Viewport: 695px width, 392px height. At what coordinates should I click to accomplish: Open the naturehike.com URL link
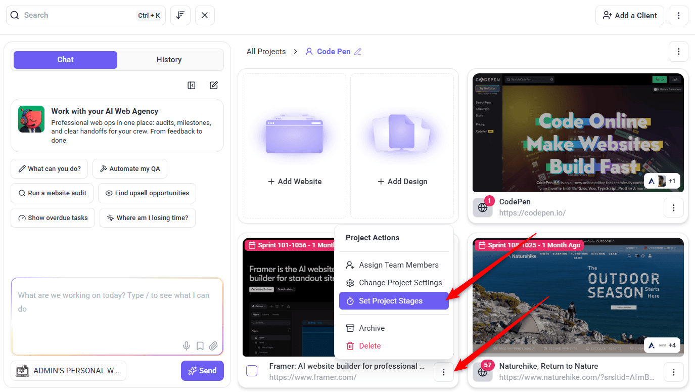577,377
